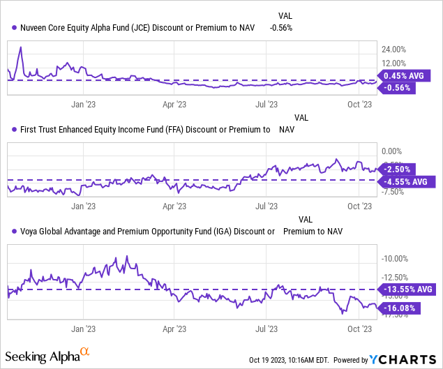Viewport: 443px width, 369px height.
Task: Click the FFA legend dot marker
Action: coord(15,130)
